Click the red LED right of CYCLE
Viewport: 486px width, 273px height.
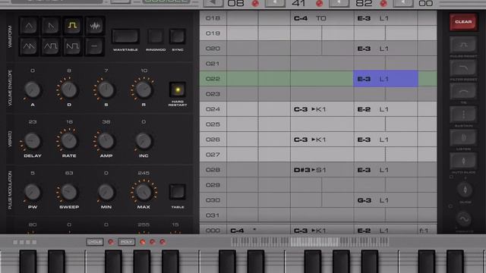click(111, 242)
